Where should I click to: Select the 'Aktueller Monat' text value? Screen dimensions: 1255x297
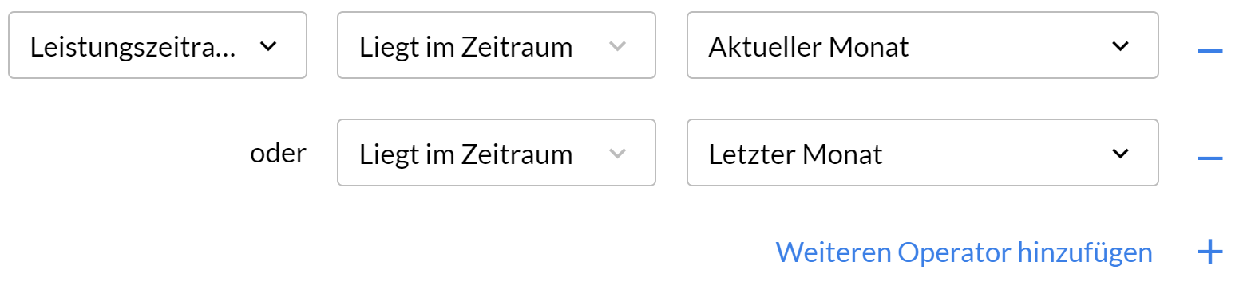809,47
